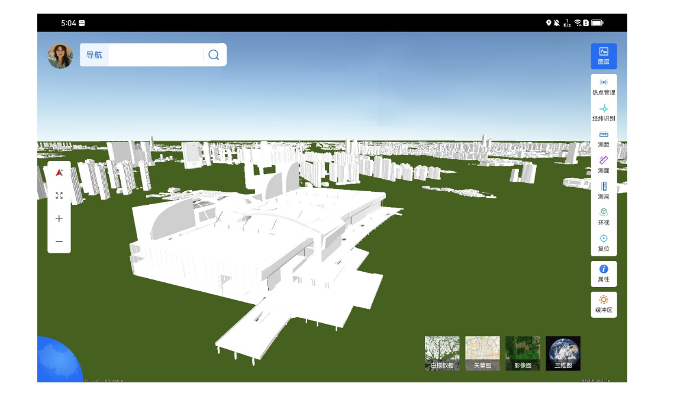The width and height of the screenshot is (677, 396).
Task: Open the 属性 attributes panel
Action: [603, 273]
